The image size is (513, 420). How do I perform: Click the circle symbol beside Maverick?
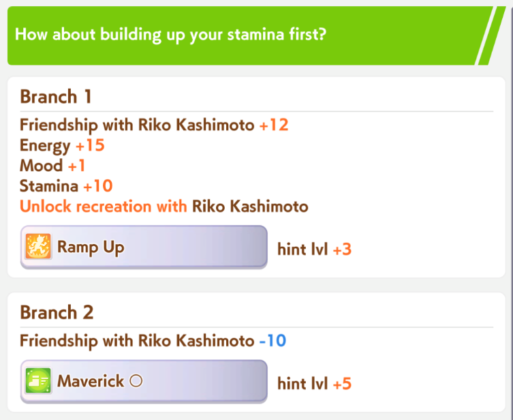[136, 380]
